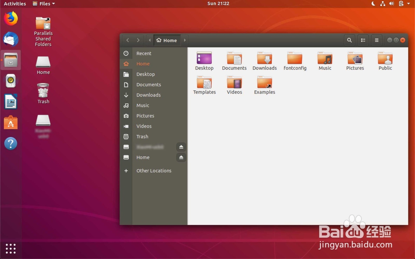Viewport: 415px width, 259px height.
Task: Open Firefox from the dock
Action: (x=10, y=18)
